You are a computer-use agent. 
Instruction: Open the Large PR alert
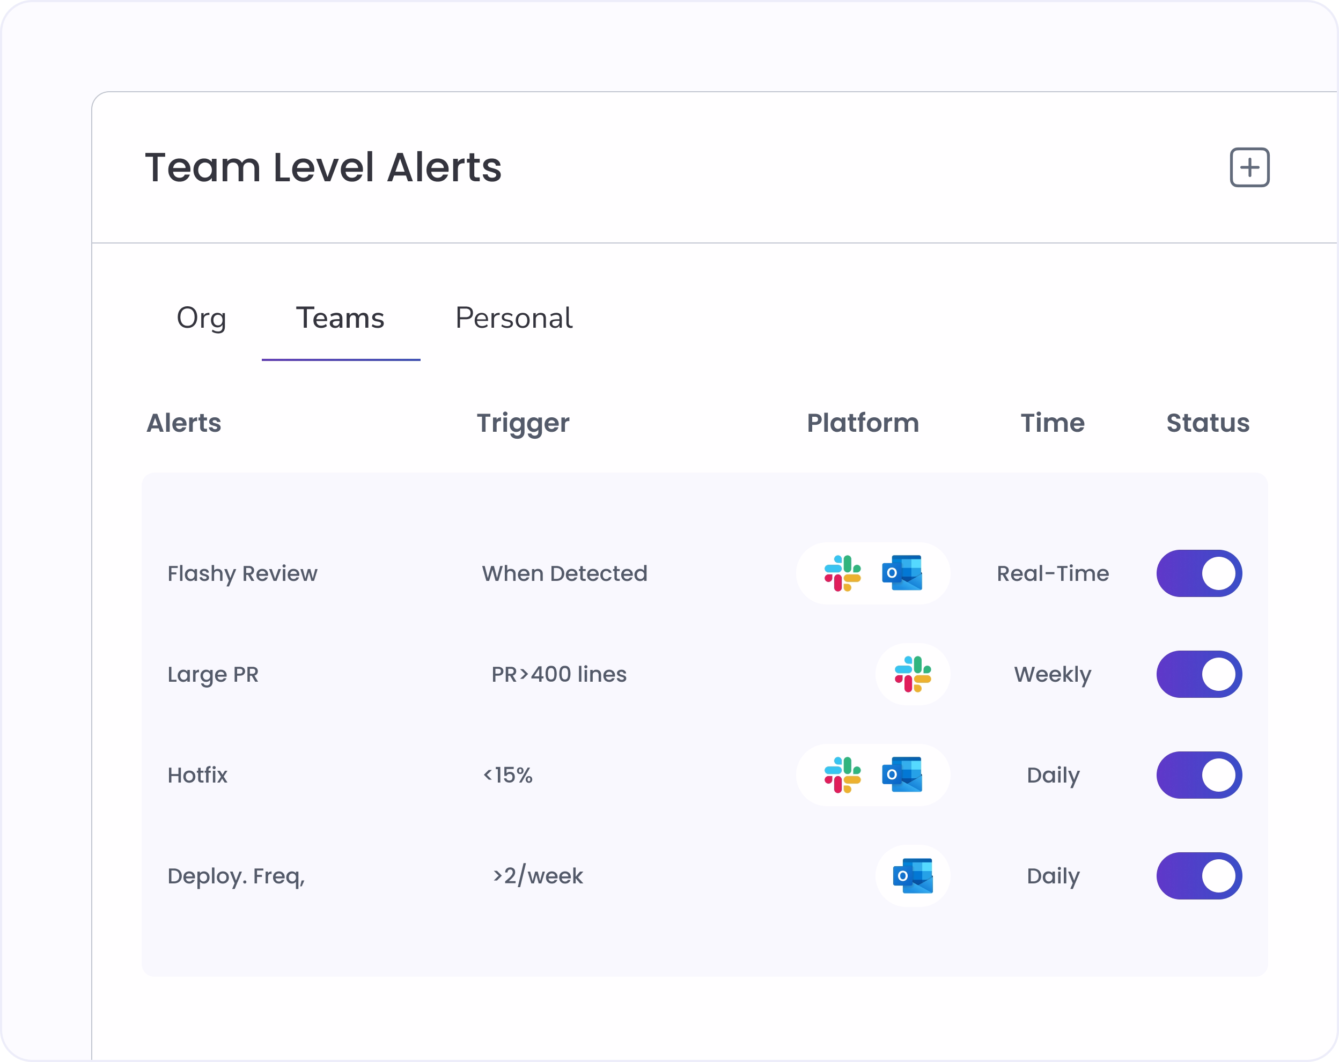point(213,675)
